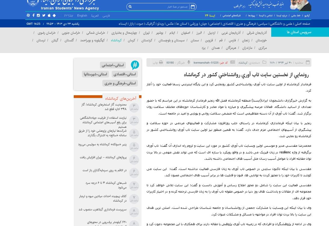Click the search magnifier icon
Viewport: 329px width, 226px height.
point(130,7)
